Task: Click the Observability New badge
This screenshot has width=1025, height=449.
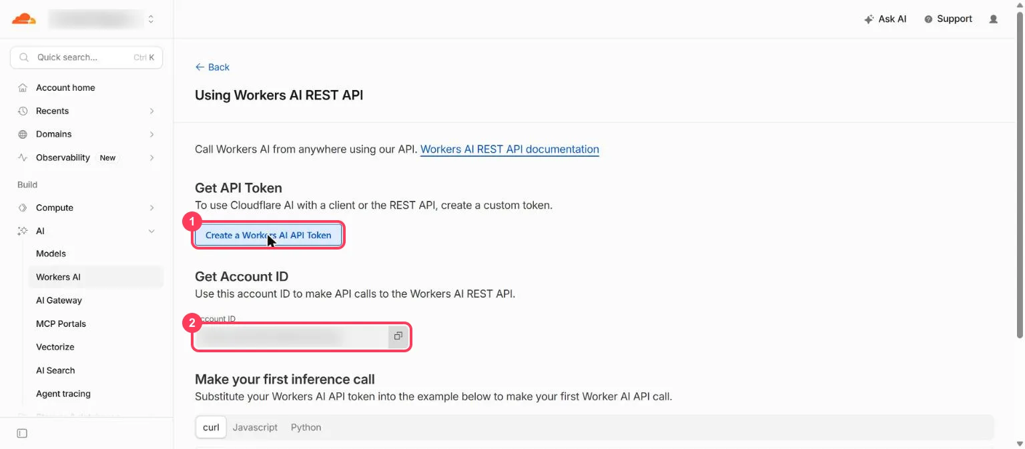Action: [107, 158]
